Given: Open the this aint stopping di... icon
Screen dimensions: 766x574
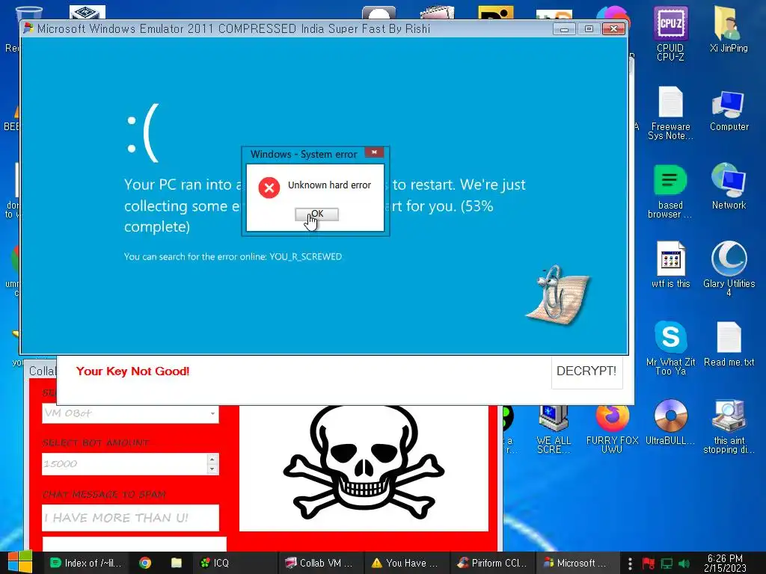Looking at the screenshot, I should 729,427.
